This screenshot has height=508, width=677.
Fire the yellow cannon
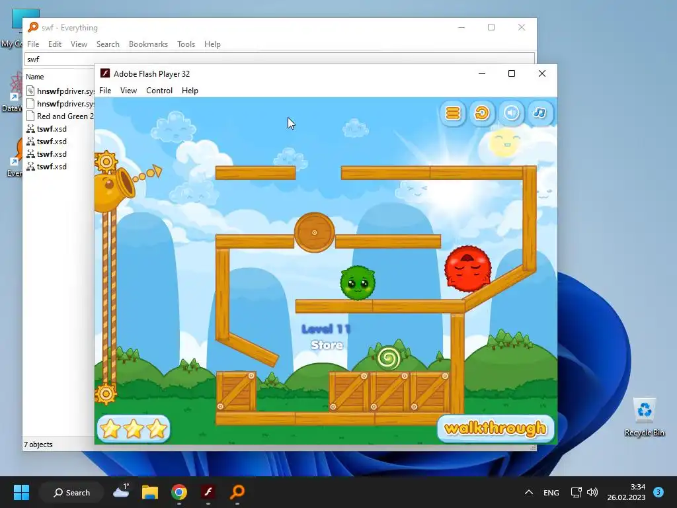point(113,189)
